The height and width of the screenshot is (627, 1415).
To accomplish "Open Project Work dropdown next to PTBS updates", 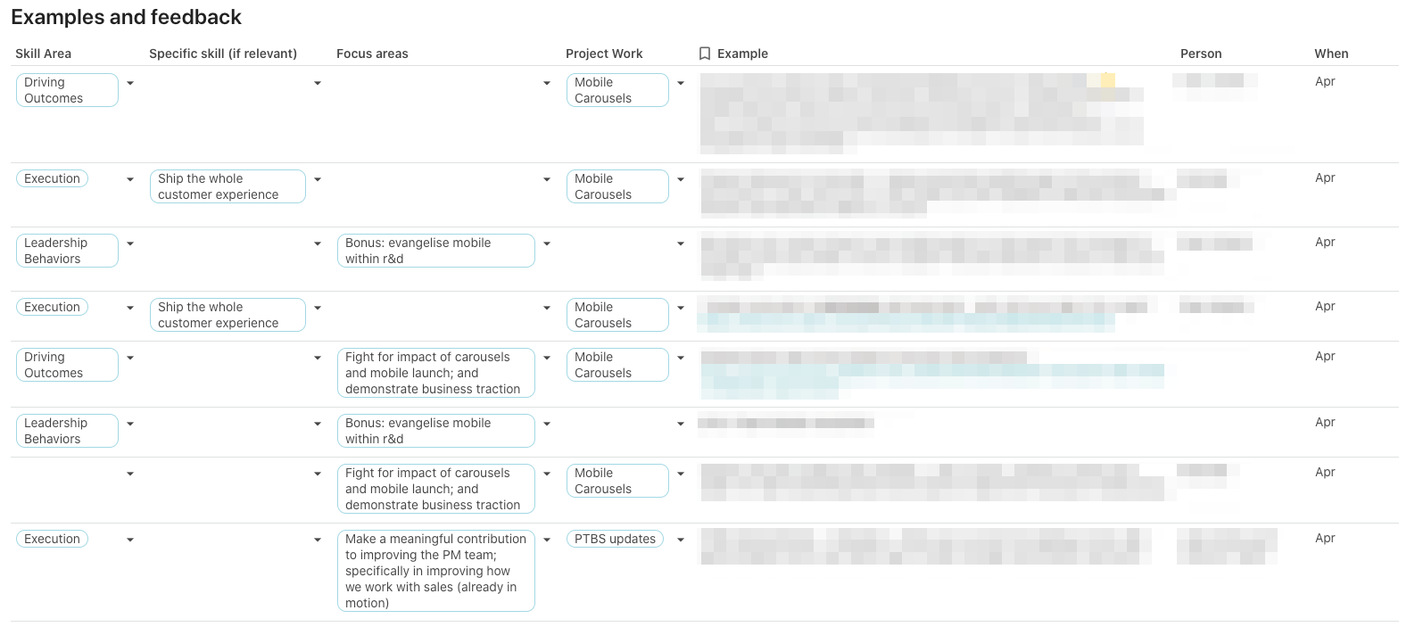I will [681, 540].
